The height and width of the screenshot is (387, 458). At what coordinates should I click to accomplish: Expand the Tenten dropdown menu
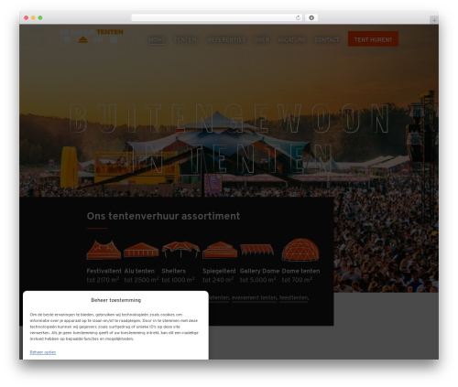click(187, 40)
